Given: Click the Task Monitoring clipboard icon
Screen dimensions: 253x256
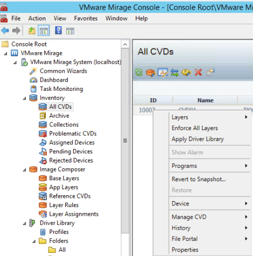Looking at the screenshot, I should (33, 89).
